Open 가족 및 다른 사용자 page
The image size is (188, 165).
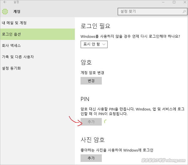18,57
